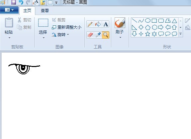Image resolution: width=191 pixels, height=139 pixels.
Task: Choose the Rectangle shape
Action: coord(154,21)
